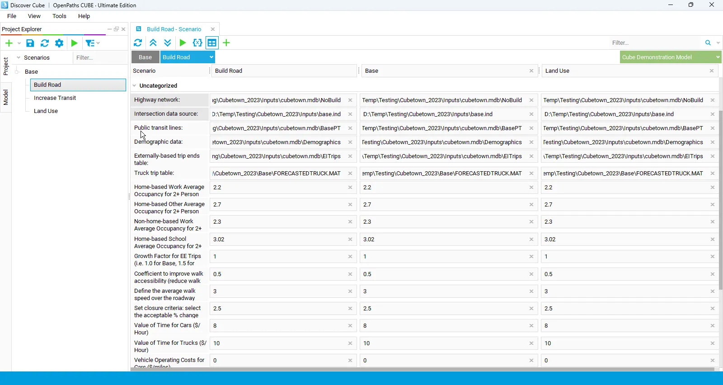Open the curly braces keys icon

[197, 42]
